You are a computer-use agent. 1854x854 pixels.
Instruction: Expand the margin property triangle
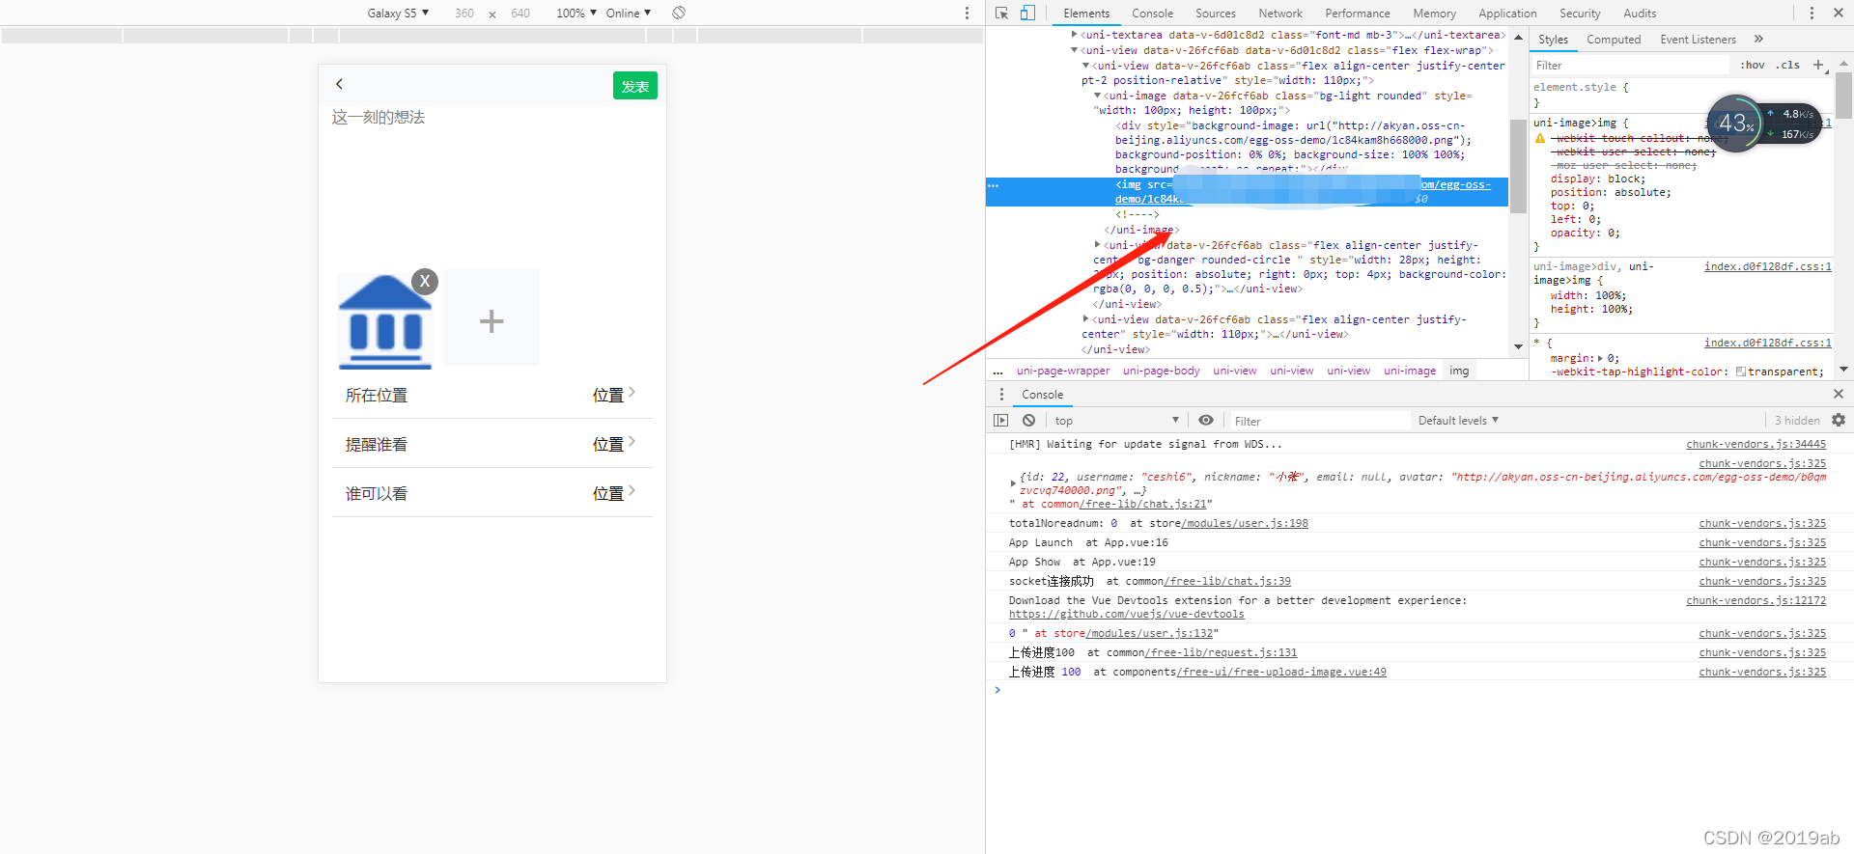coord(1600,358)
